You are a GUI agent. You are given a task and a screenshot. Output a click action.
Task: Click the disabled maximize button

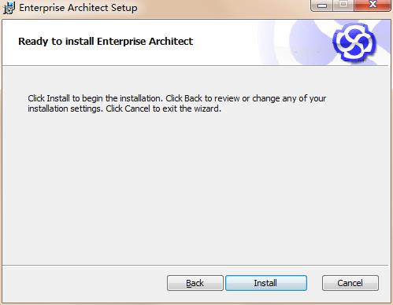tap(343, 5)
